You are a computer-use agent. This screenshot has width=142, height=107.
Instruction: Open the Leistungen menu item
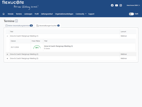pos(28,14)
